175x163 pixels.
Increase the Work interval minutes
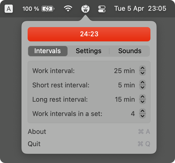pyautogui.click(x=143, y=68)
